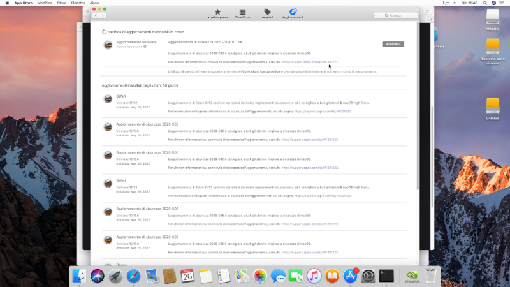Open Safari from the Dock

(x=133, y=276)
